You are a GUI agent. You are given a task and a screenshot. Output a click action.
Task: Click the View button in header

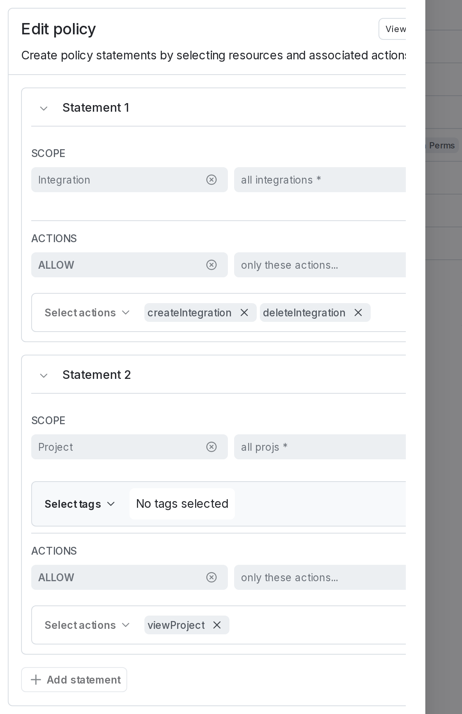393,29
